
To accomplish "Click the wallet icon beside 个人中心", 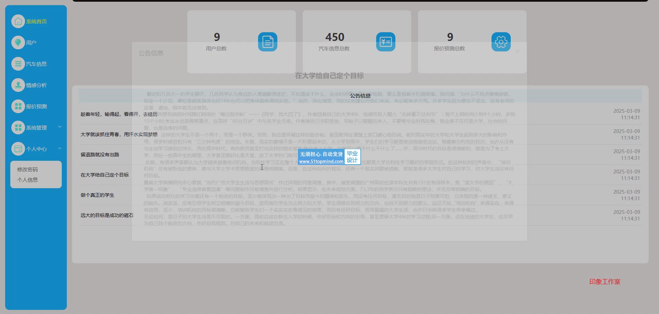I will tap(18, 149).
